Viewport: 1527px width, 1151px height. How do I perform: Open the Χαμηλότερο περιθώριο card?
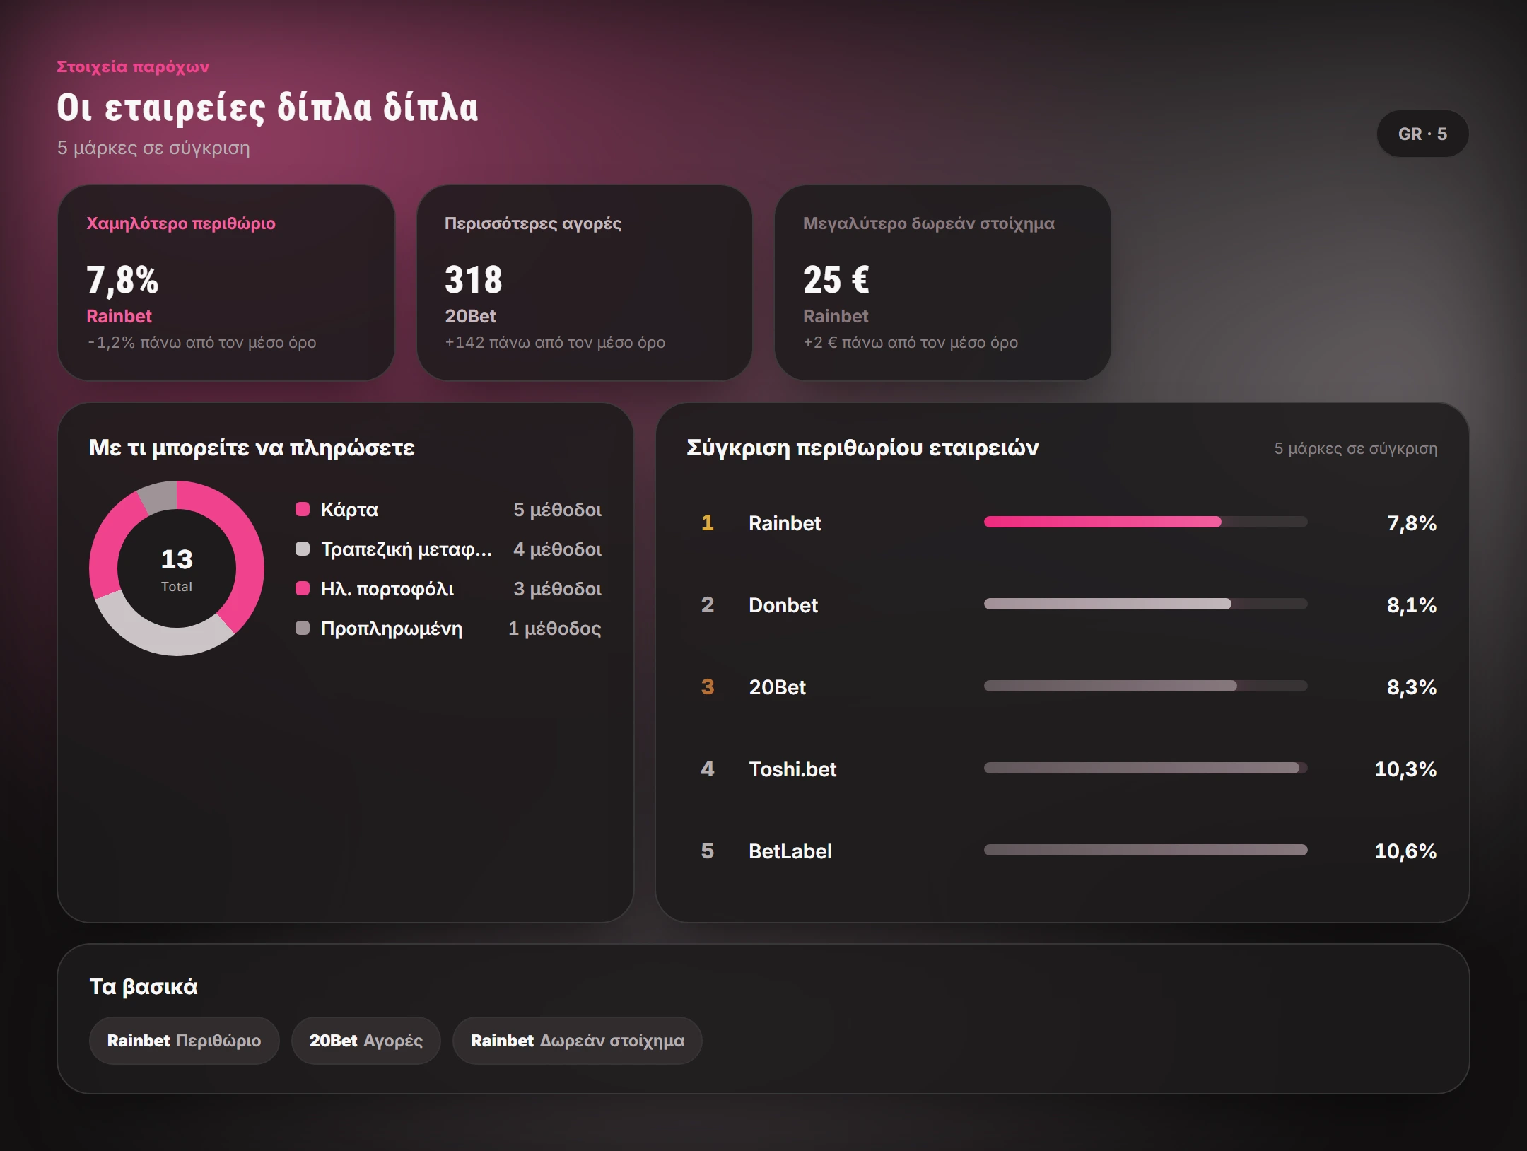[226, 283]
